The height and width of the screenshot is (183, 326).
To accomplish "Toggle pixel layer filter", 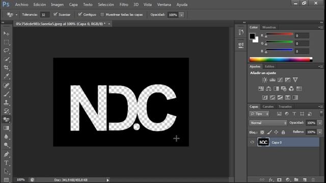I will tap(279, 114).
